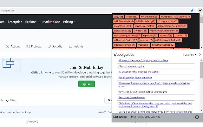Screen dimensions: 203x127
Task: Open '11 ways to tie a scarf' link
Action: click(x=143, y=60)
